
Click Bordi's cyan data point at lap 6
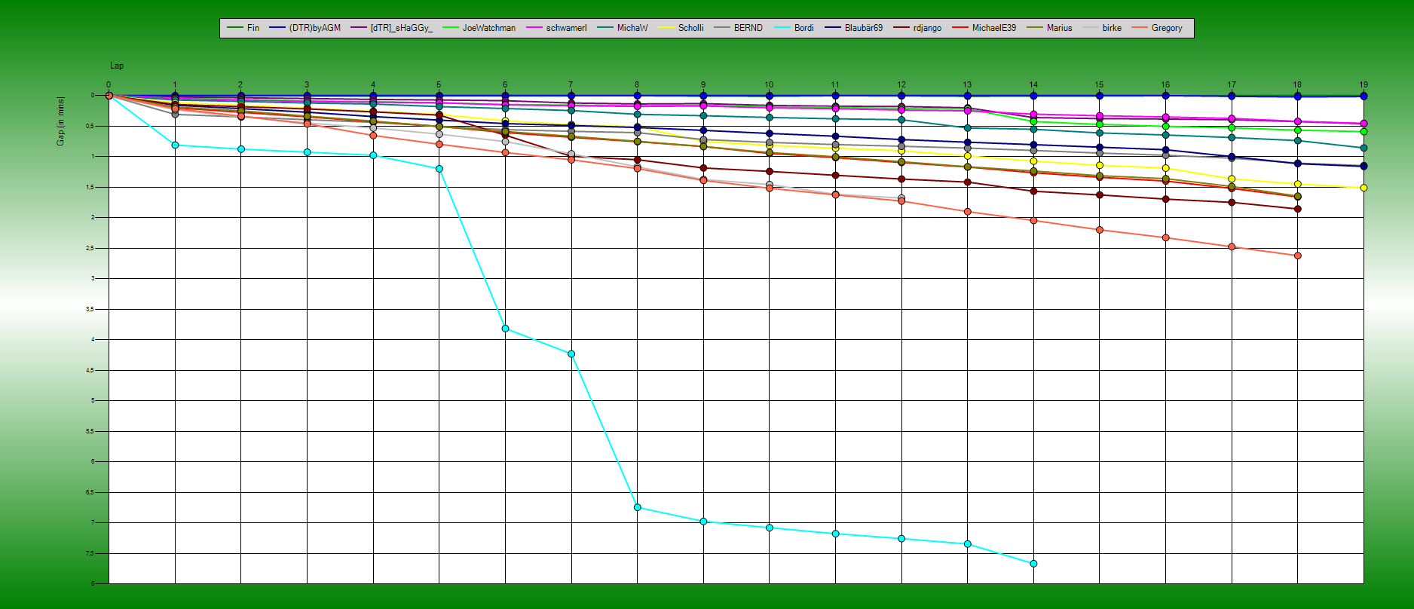(x=505, y=329)
